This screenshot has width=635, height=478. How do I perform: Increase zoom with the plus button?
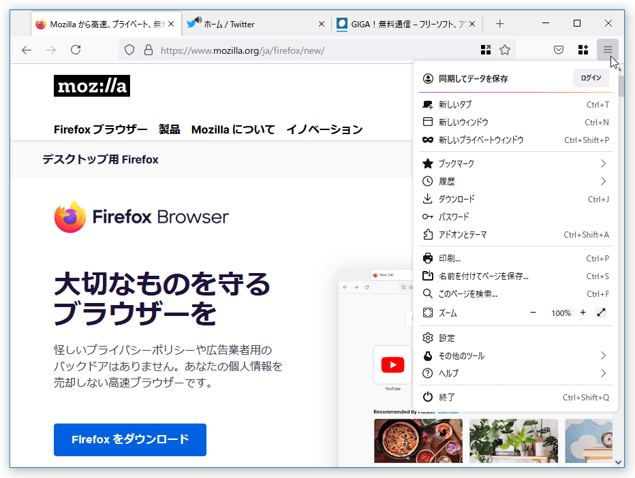[x=583, y=313]
